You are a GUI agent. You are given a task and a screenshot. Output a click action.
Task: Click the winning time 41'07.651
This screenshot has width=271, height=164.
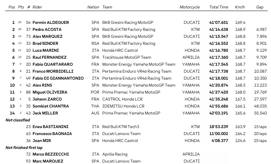[x=218, y=22]
